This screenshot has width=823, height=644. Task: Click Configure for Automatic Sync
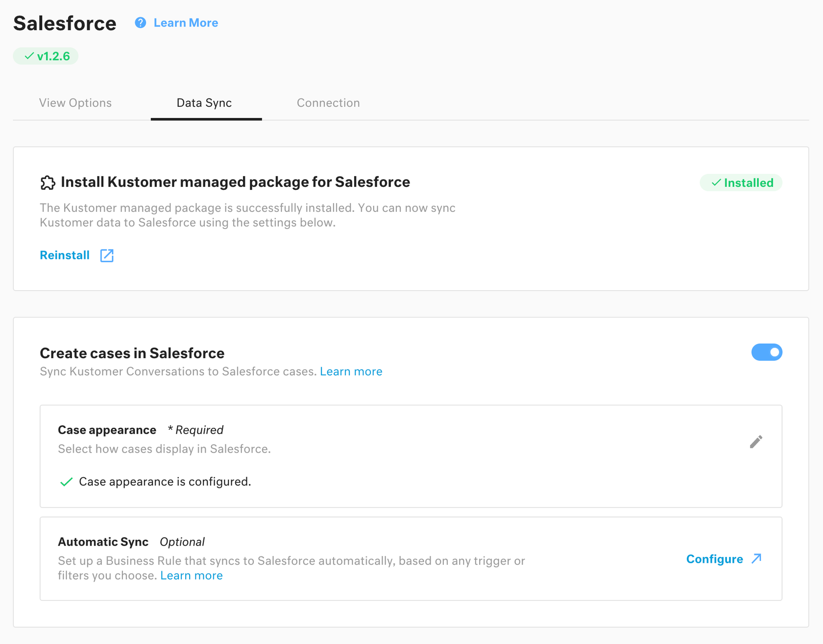click(715, 558)
